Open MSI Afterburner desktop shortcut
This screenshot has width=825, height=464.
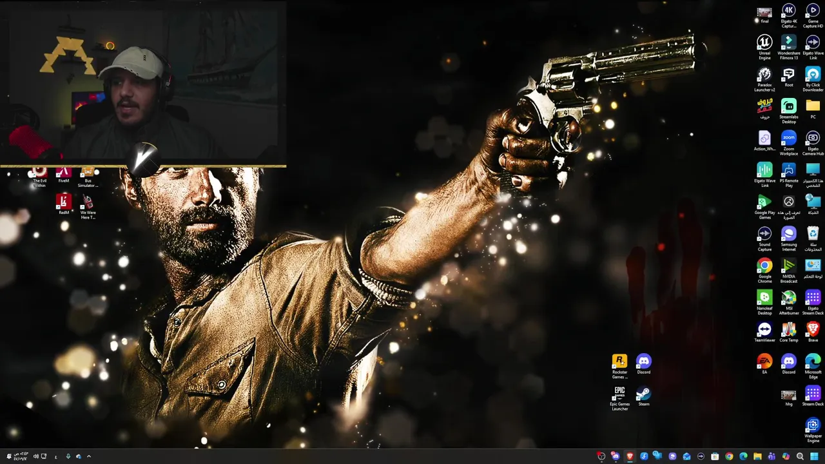point(788,302)
